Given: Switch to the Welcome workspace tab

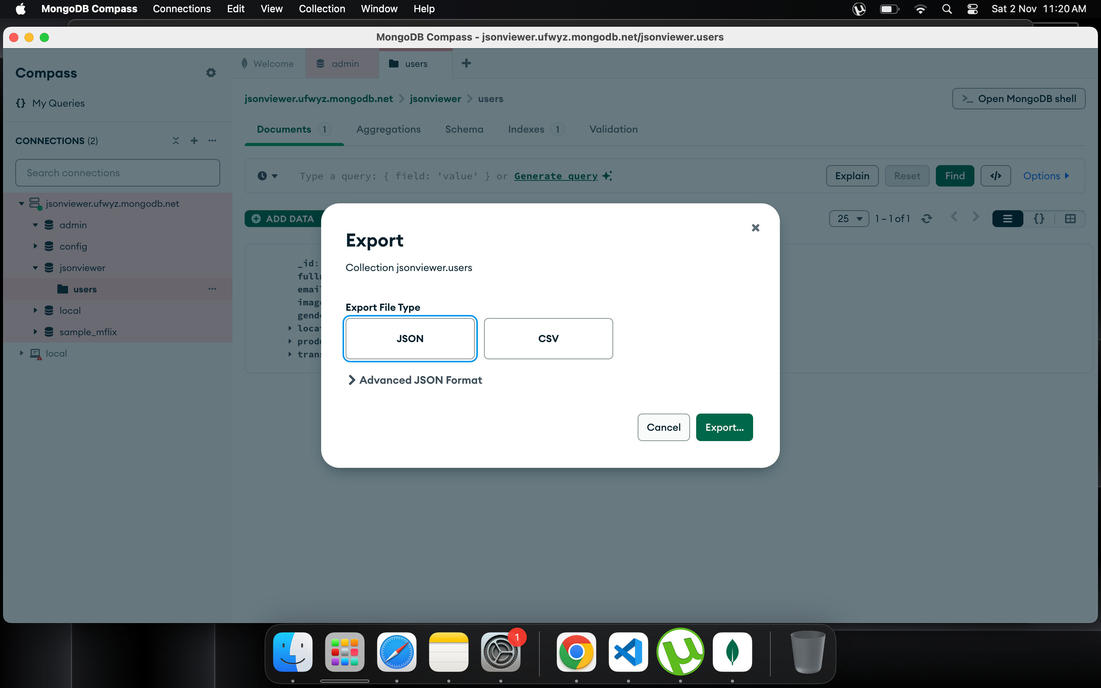Looking at the screenshot, I should pyautogui.click(x=269, y=64).
